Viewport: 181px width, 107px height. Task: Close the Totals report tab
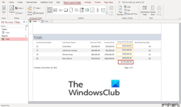pyautogui.click(x=39, y=21)
